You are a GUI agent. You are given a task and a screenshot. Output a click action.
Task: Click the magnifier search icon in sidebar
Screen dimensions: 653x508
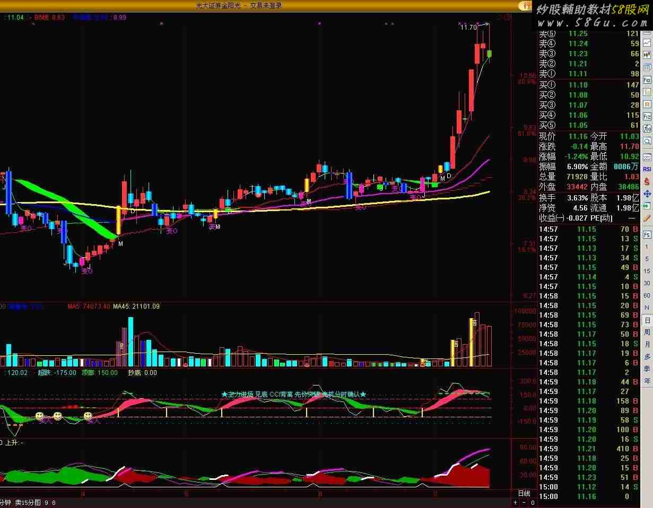click(647, 141)
